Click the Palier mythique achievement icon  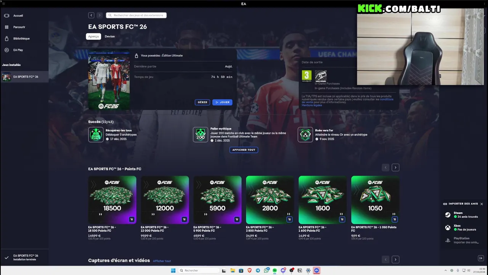click(x=201, y=134)
